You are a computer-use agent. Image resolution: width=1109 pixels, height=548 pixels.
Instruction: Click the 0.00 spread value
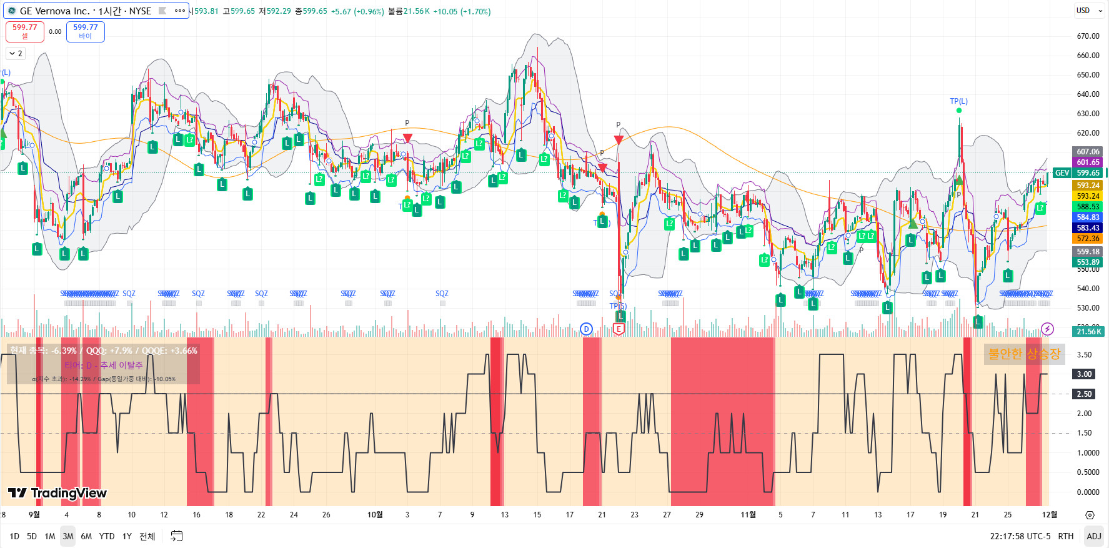click(55, 31)
